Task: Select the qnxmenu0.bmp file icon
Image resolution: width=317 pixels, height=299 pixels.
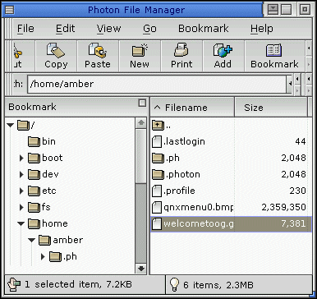Action: 157,207
